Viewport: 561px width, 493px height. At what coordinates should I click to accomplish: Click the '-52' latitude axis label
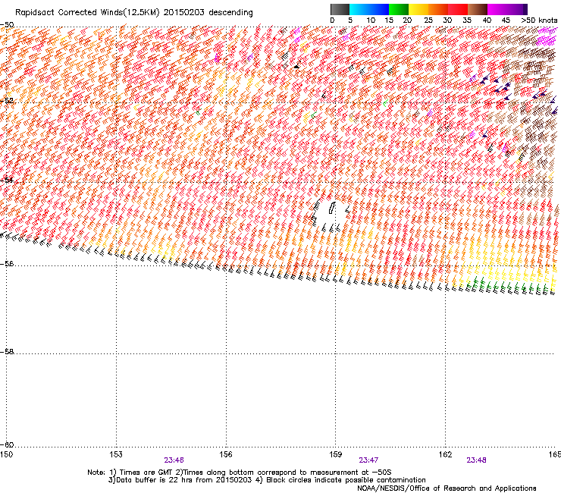tap(7, 101)
